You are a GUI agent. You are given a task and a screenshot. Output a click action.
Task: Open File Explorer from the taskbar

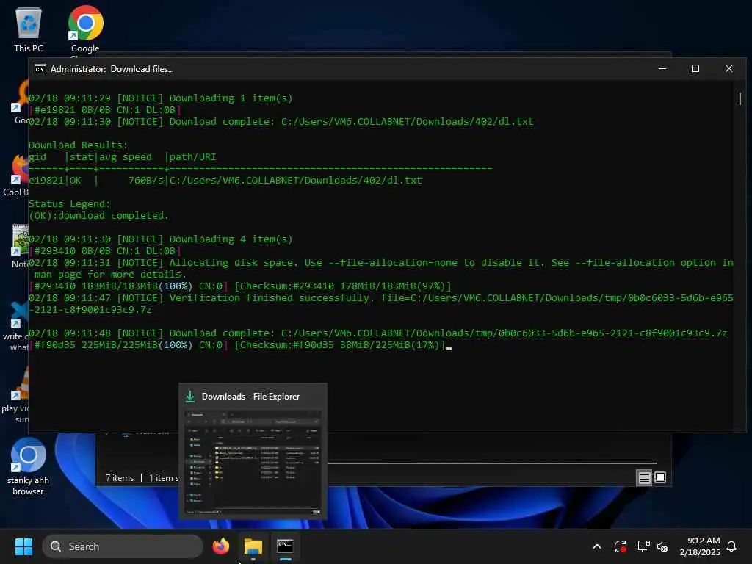(x=253, y=546)
